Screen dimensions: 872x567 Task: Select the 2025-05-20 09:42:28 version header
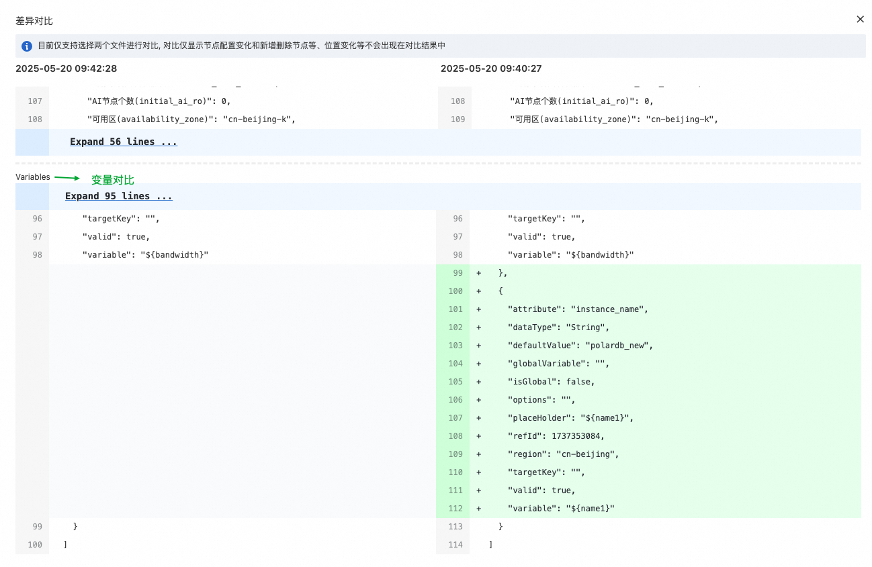point(67,68)
